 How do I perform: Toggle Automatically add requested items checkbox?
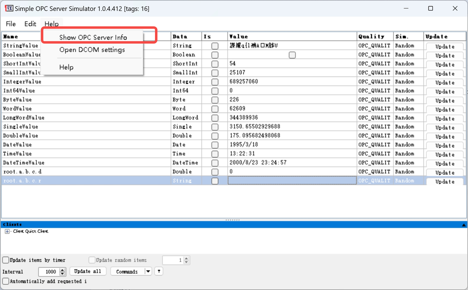pos(6,281)
